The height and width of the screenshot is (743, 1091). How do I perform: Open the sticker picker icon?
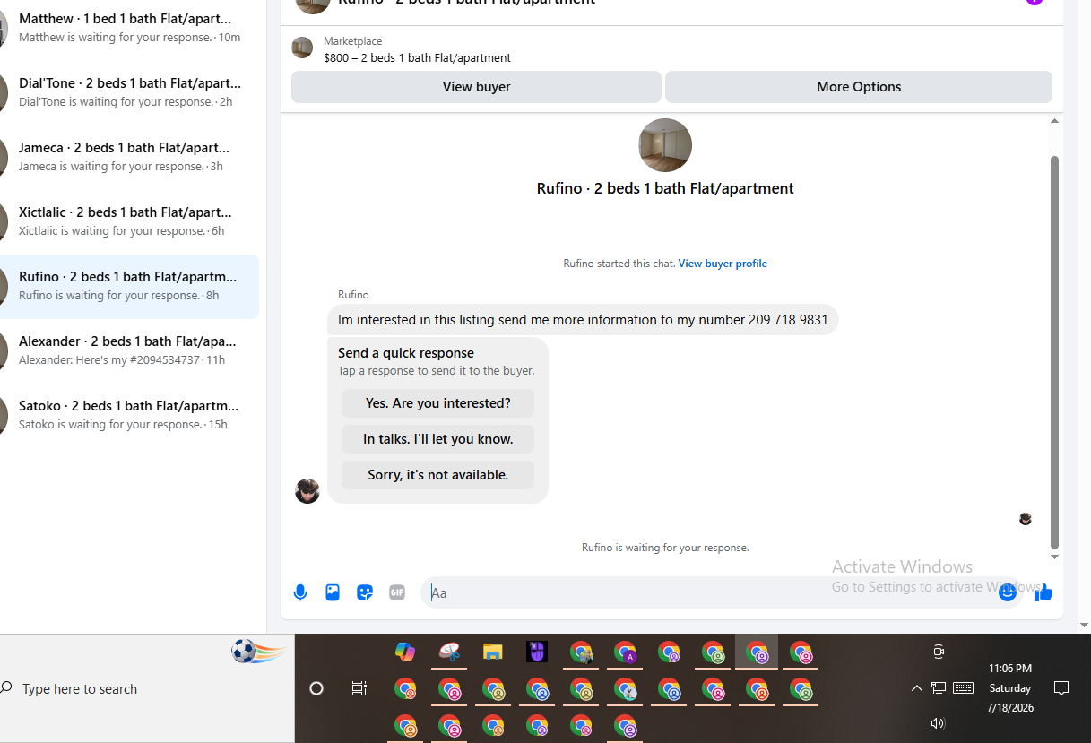(x=365, y=592)
